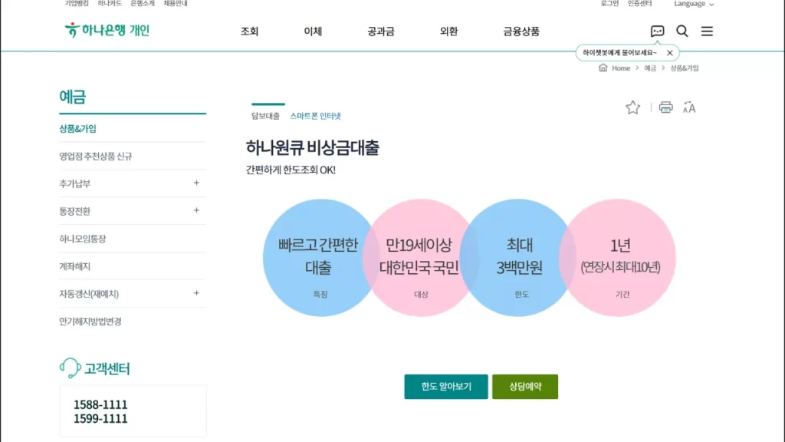Screen dimensions: 785x442
Task: Open the 외환 top menu
Action: pyautogui.click(x=448, y=31)
